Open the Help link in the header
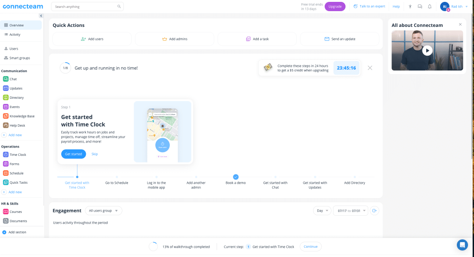Image resolution: width=474 pixels, height=257 pixels. [396, 6]
